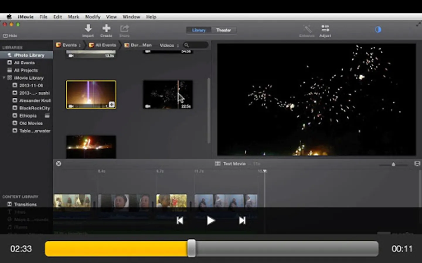Open the Videos filter dropdown
The image size is (422, 263).
[169, 45]
